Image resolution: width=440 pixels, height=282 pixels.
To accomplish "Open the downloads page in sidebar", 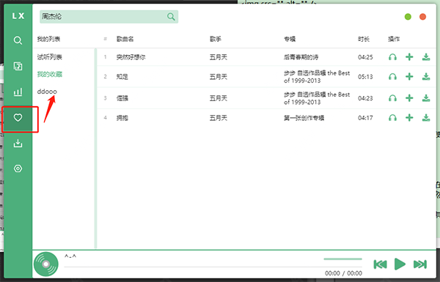I will 18,144.
